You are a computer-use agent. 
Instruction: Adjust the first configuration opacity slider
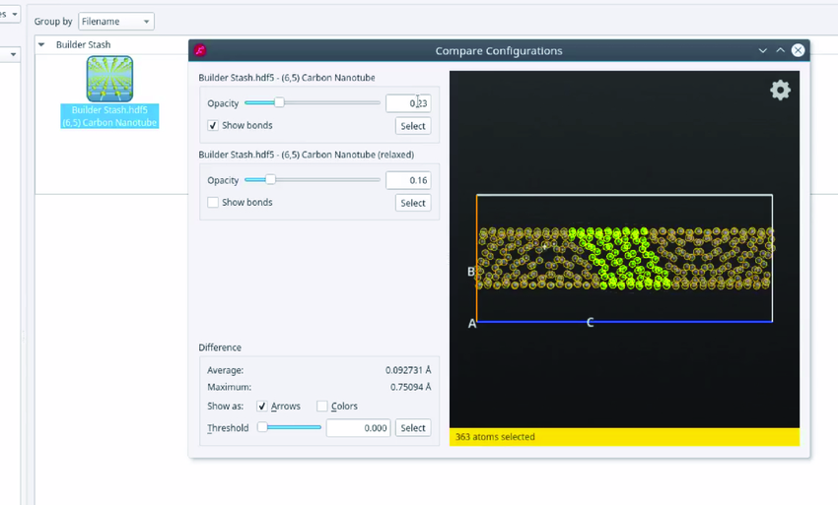[x=280, y=102]
